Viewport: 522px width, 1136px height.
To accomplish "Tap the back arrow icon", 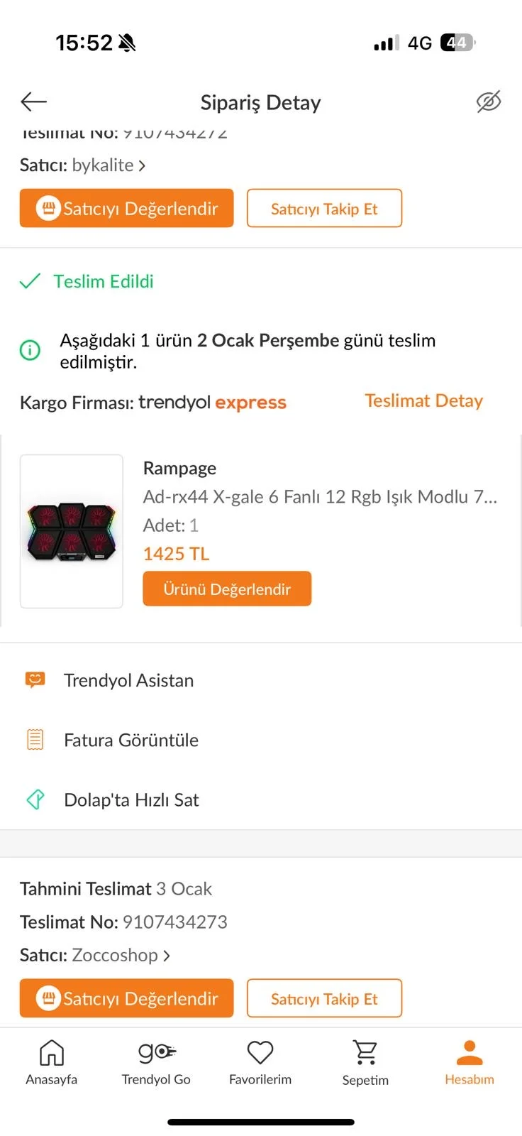I will pyautogui.click(x=33, y=102).
